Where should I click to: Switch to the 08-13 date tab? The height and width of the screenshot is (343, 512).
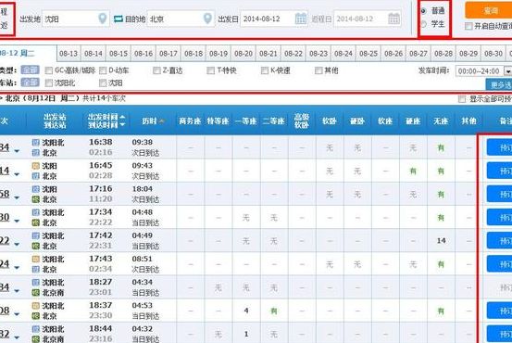click(69, 53)
